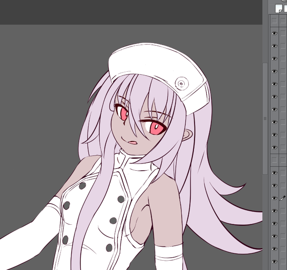Toggle eye one row below the paintbrush layer
Viewport: 287px width, 270px height.
tap(274, 211)
